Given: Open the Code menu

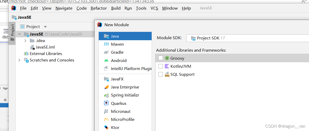Looking at the screenshot, I should pyautogui.click(x=82, y=8).
